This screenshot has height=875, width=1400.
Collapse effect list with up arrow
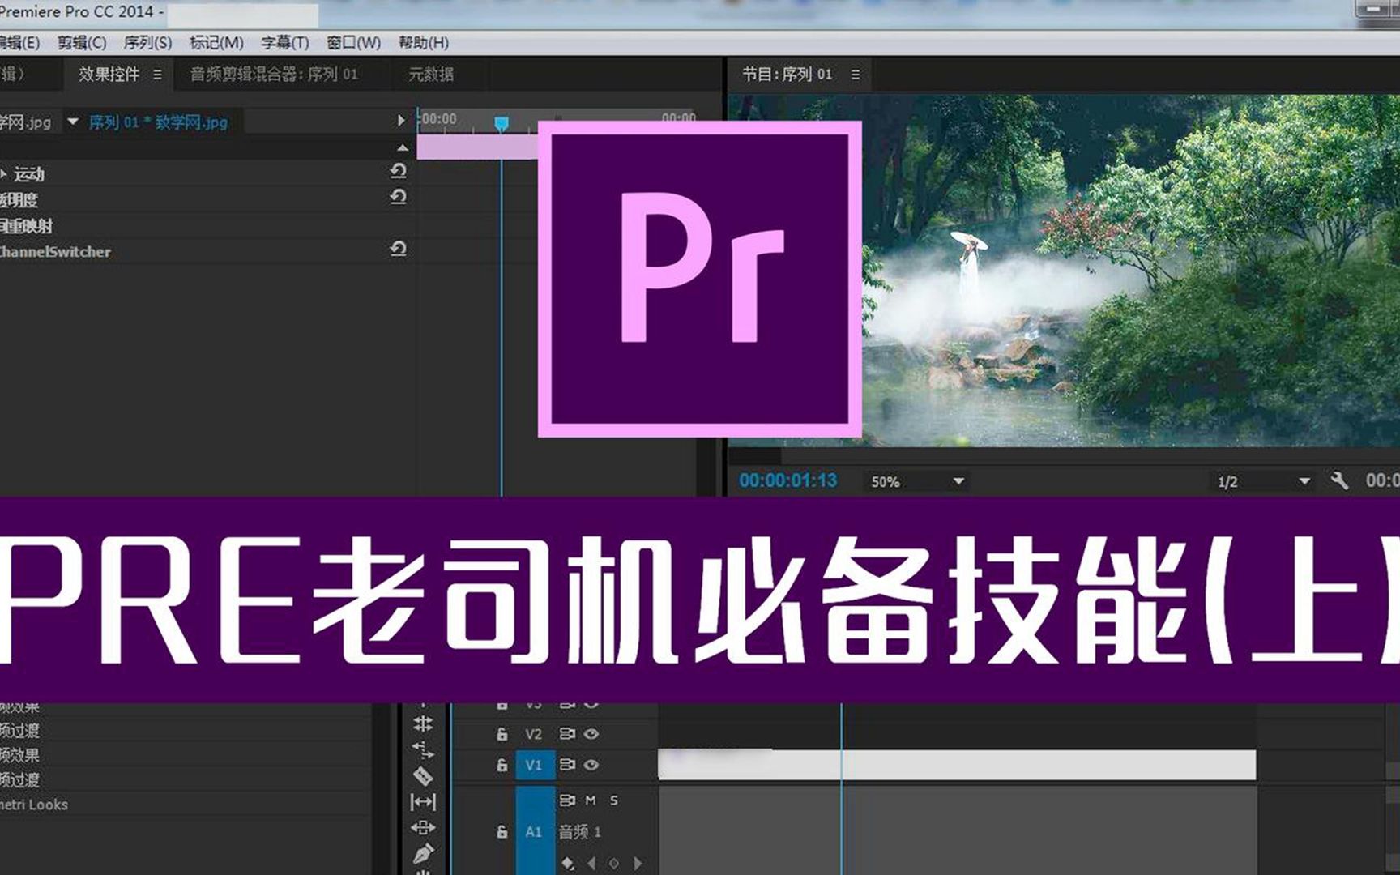403,147
